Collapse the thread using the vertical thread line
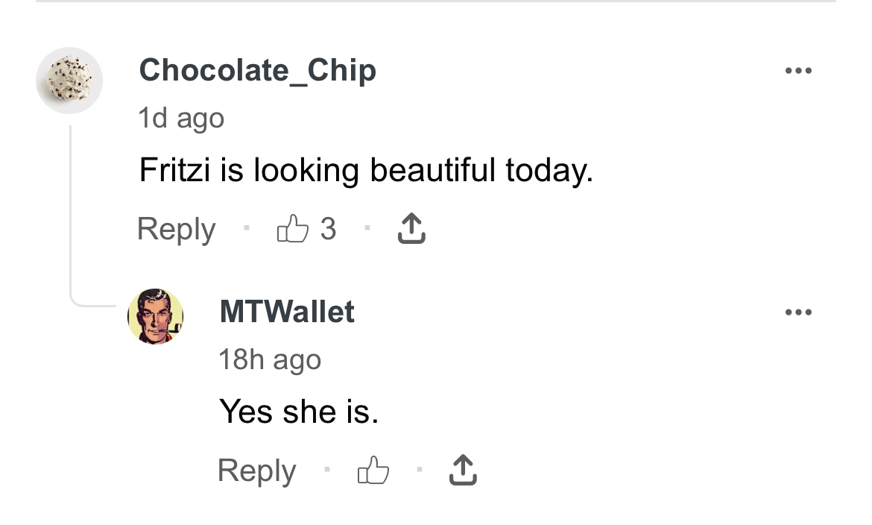This screenshot has height=525, width=872. pos(71,209)
